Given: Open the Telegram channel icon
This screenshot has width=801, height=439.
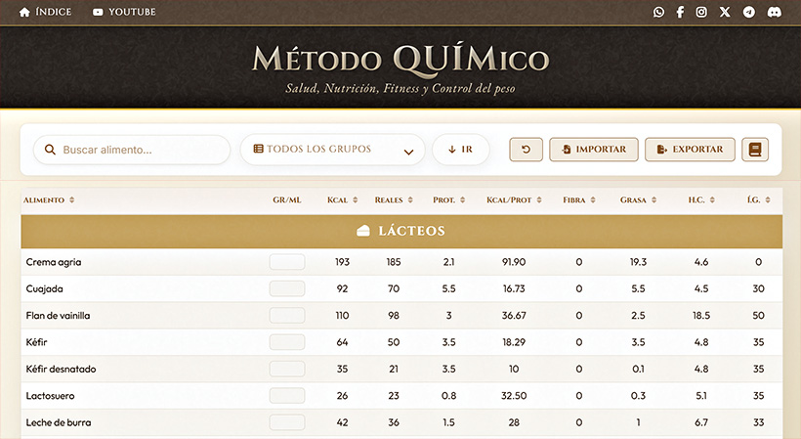Looking at the screenshot, I should 748,13.
